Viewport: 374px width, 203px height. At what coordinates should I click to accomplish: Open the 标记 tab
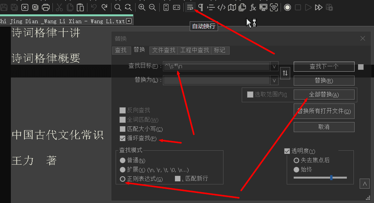pos(220,50)
